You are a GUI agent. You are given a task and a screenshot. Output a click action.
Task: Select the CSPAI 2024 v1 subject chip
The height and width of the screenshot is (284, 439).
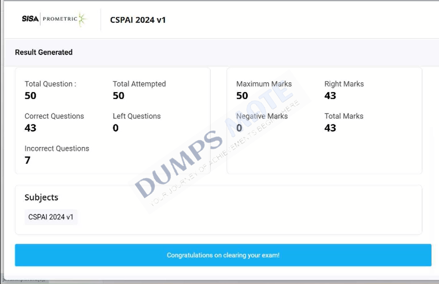coord(51,217)
